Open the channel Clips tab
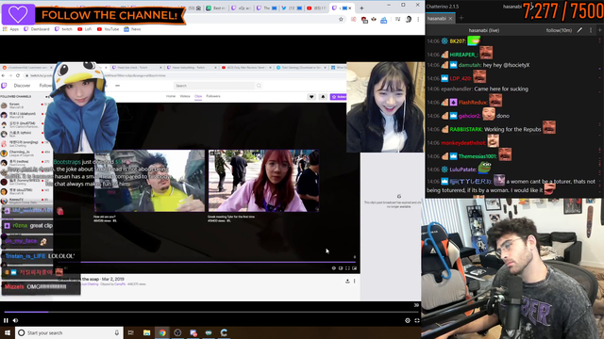 tap(198, 96)
